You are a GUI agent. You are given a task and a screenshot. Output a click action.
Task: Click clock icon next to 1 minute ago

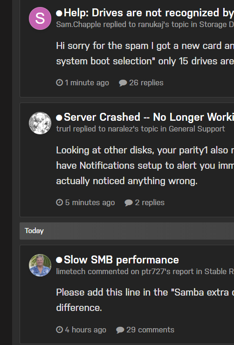coord(59,83)
